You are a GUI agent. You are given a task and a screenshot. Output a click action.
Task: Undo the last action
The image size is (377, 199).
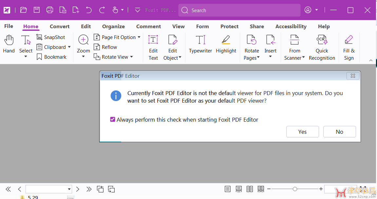click(x=89, y=10)
